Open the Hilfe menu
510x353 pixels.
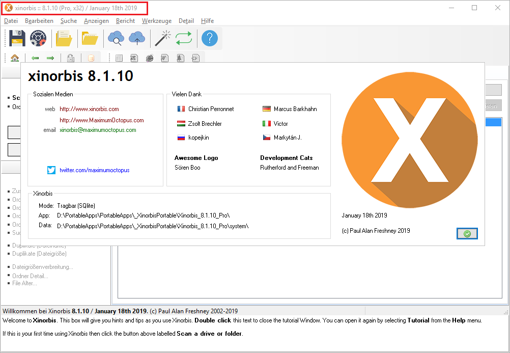click(207, 21)
